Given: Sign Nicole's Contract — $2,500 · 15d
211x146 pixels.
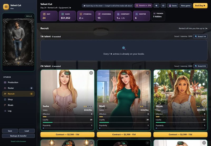Looking at the screenshot, I should point(180,134).
